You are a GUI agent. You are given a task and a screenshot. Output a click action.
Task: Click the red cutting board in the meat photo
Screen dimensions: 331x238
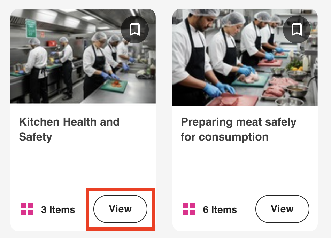click(232, 100)
